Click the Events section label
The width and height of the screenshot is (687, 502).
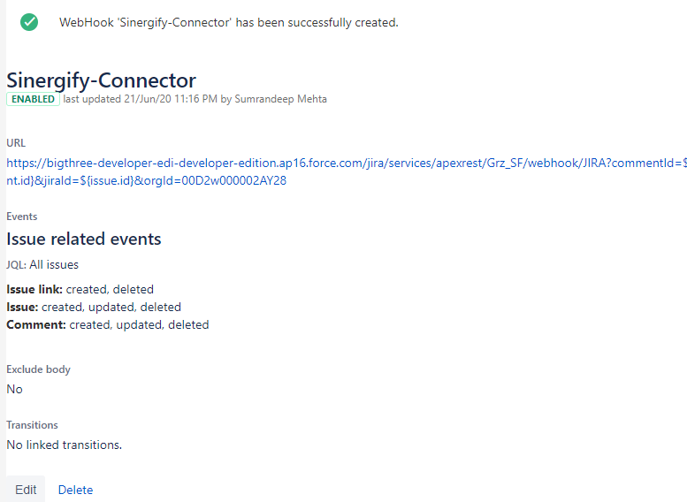[22, 217]
